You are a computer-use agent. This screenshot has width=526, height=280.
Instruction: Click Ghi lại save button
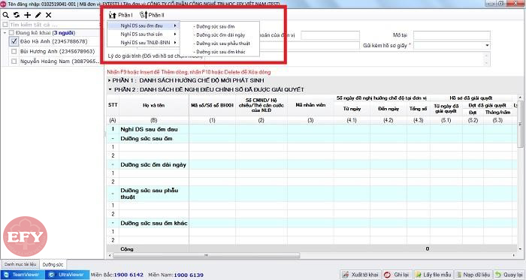click(398, 275)
